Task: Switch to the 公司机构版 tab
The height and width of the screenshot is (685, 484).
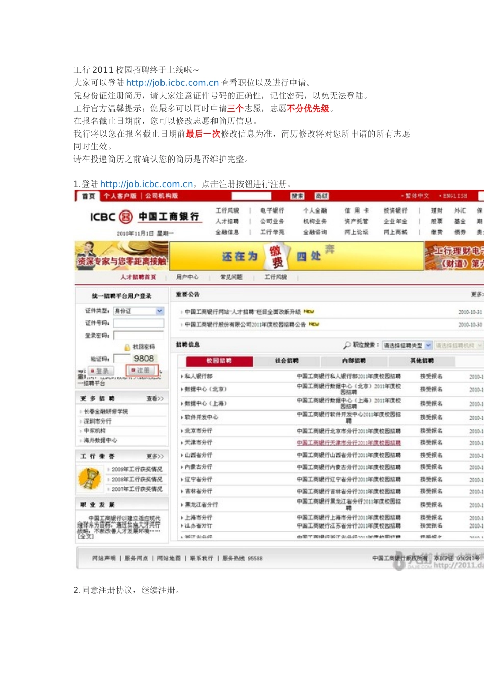Action: 162,196
